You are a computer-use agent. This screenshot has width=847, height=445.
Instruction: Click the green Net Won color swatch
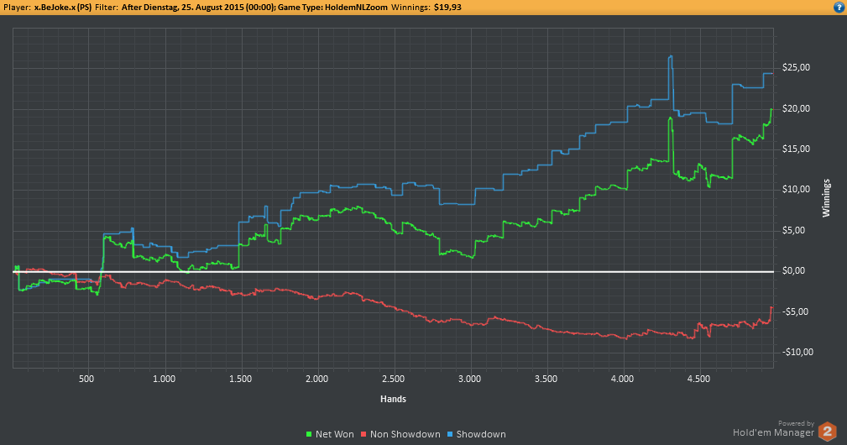(x=309, y=434)
